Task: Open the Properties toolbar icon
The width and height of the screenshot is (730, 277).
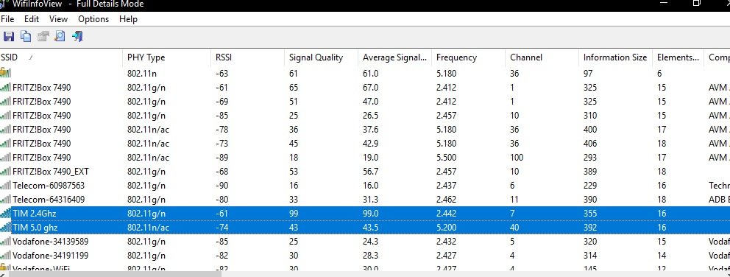Action: (x=43, y=36)
